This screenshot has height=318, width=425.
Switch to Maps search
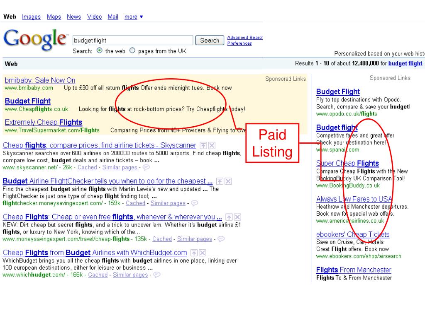54,17
